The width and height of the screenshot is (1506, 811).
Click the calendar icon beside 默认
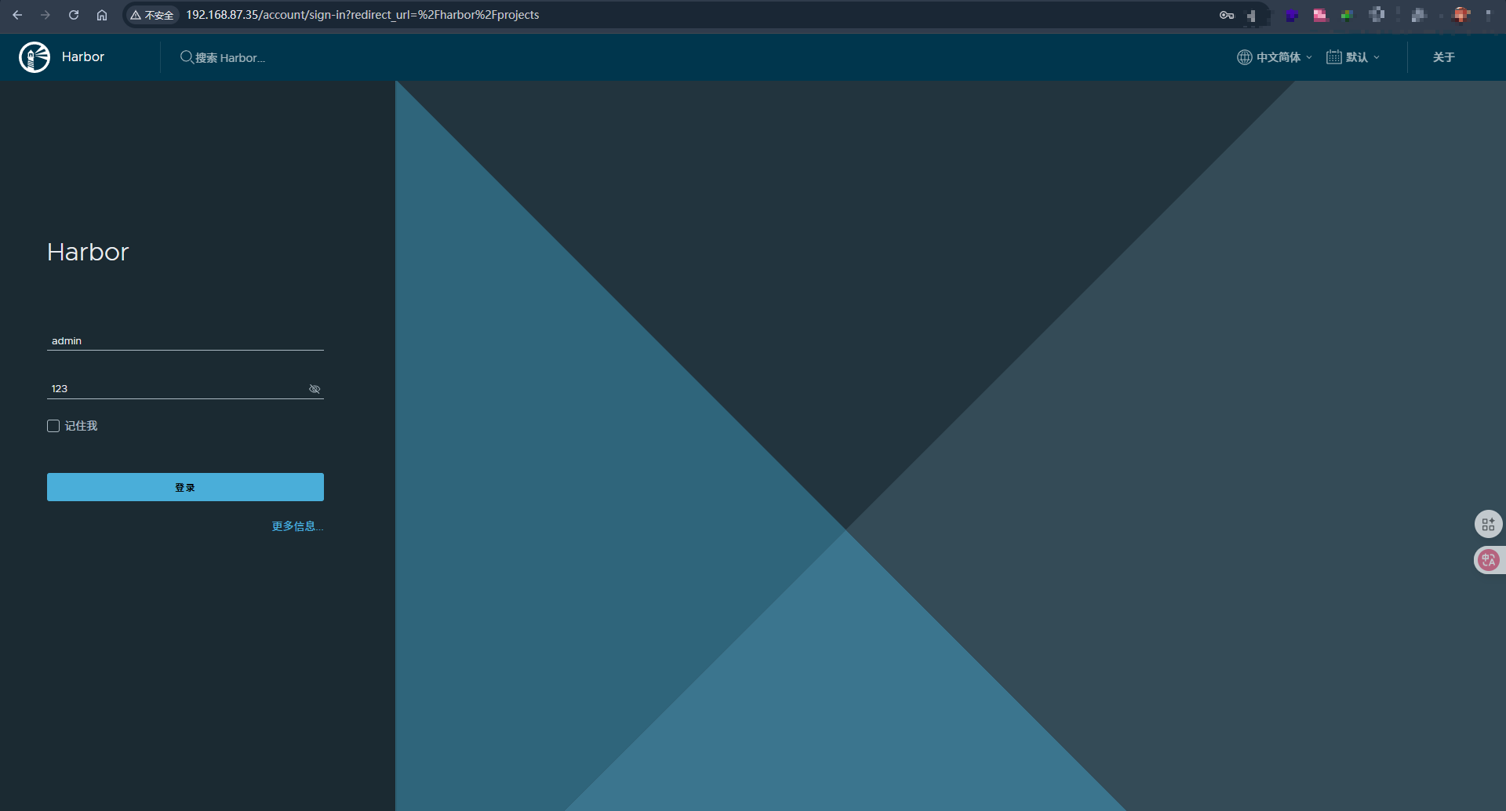click(x=1333, y=57)
